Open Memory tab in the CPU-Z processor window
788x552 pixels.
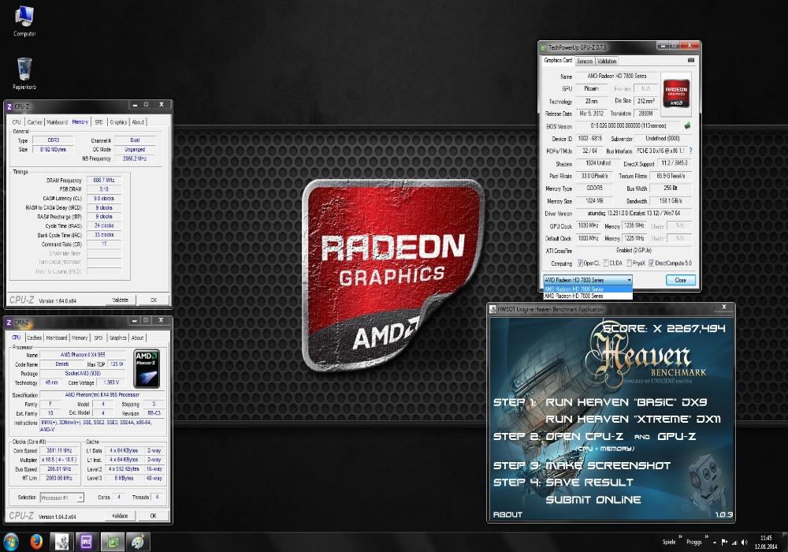pos(80,338)
